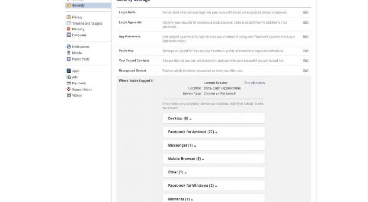Click the Security shield icon in sidebar
Image resolution: width=368 pixels, height=202 pixels.
pos(69,6)
